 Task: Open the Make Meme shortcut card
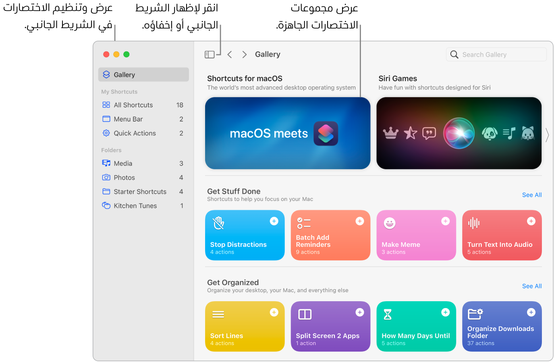416,235
